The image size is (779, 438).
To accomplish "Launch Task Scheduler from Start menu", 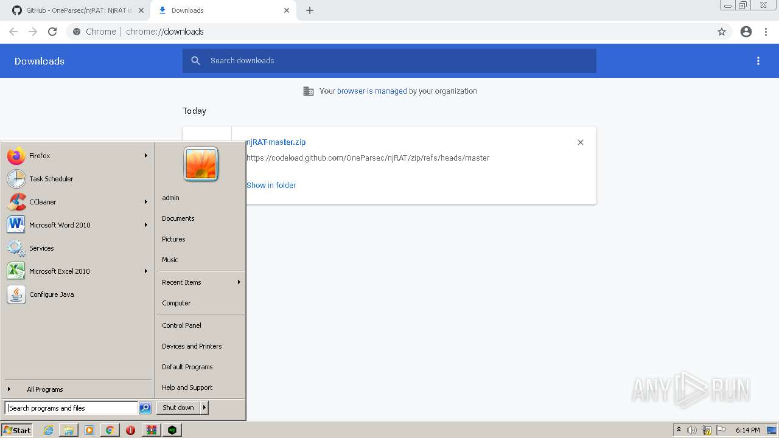I will tap(77, 179).
